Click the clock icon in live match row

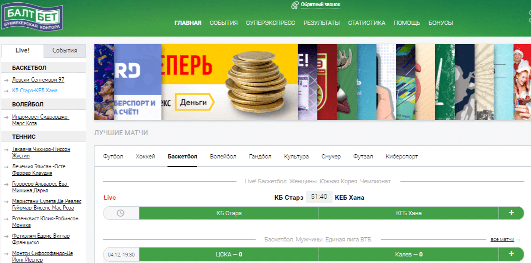click(121, 213)
